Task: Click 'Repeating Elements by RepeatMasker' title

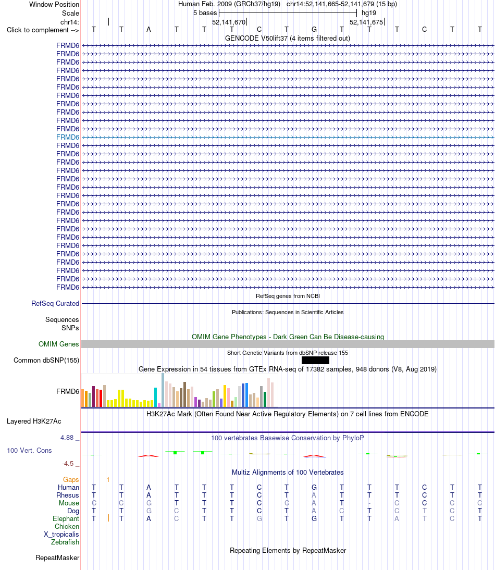Action: tap(288, 550)
